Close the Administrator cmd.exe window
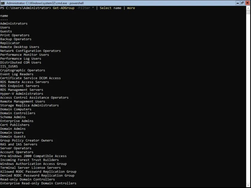The height and width of the screenshot is (188, 251). coord(247,3)
